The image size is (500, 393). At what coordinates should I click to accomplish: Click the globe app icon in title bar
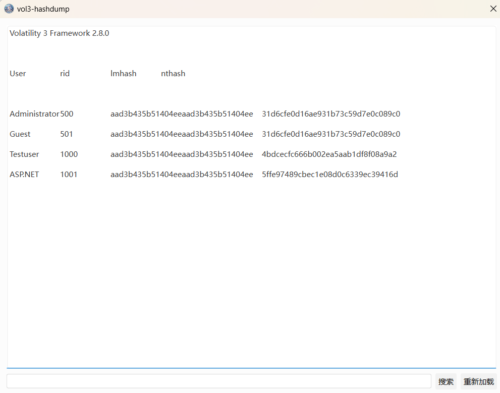tap(9, 9)
